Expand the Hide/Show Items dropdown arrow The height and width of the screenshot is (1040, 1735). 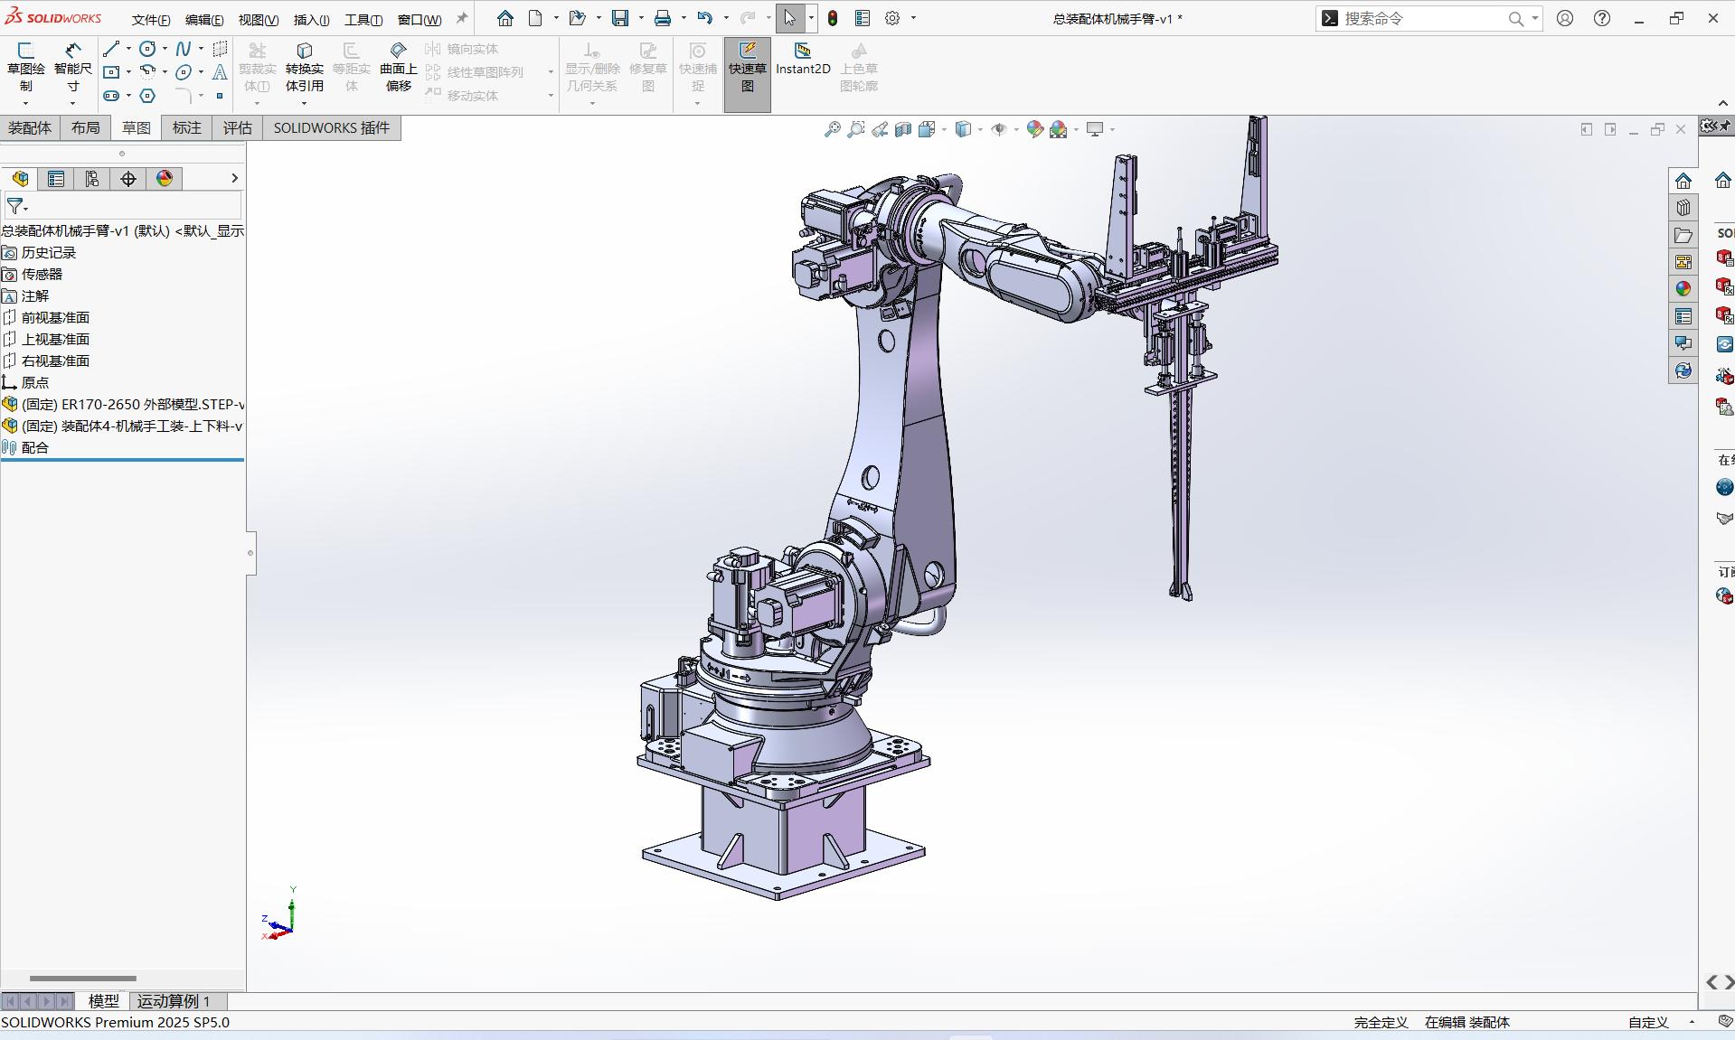pos(1017,129)
